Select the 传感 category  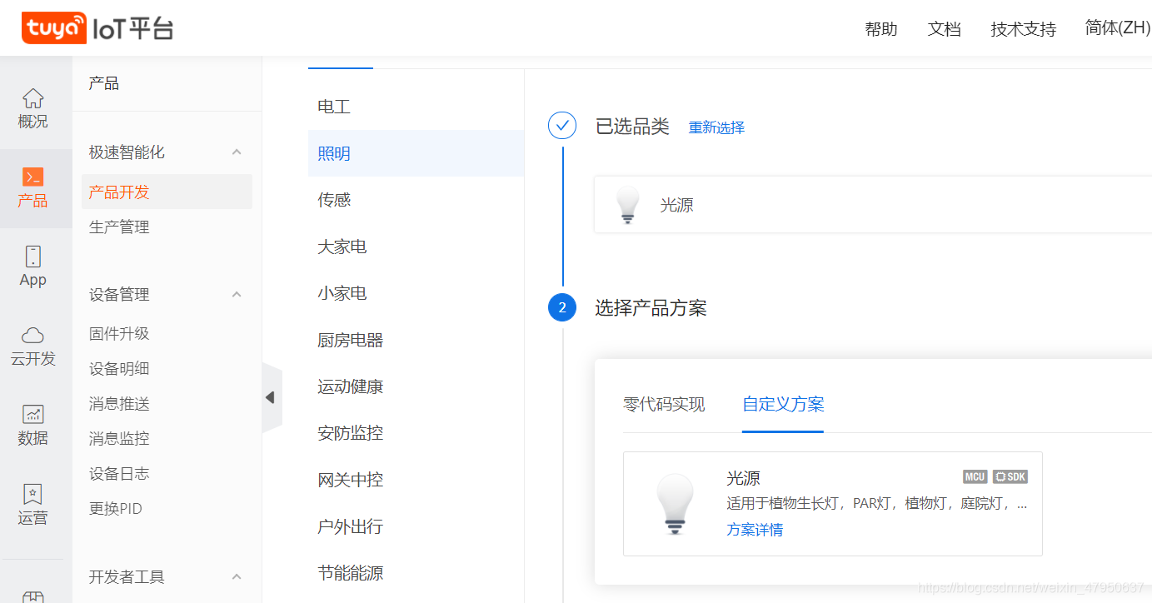[x=334, y=200]
